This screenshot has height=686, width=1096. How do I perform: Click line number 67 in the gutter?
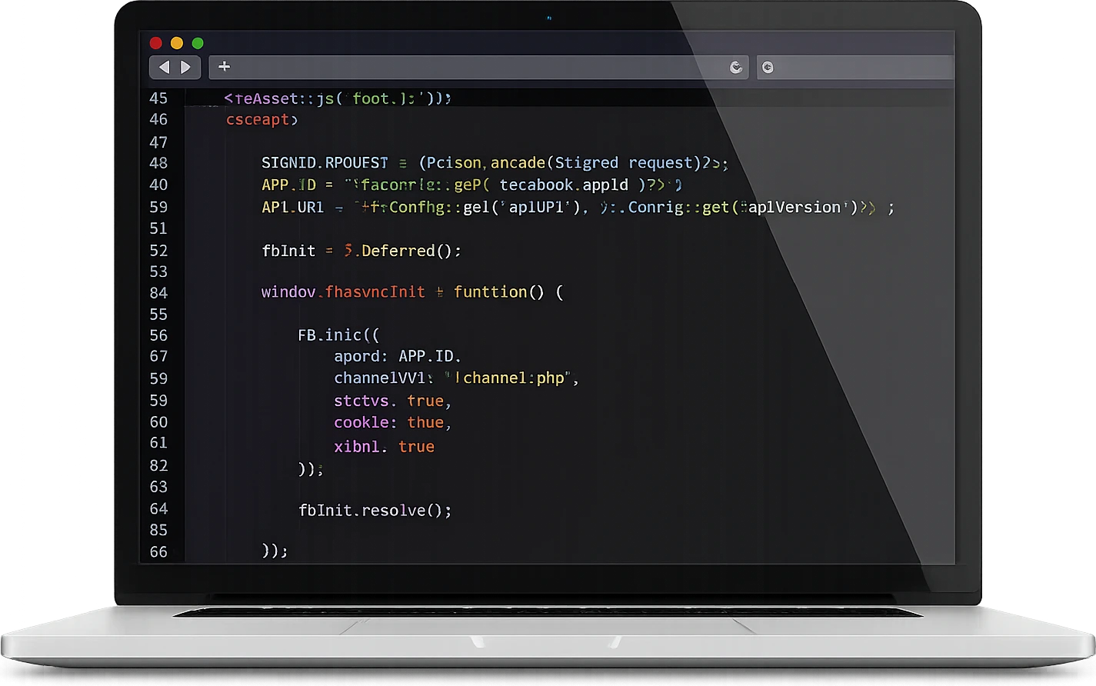tap(158, 356)
